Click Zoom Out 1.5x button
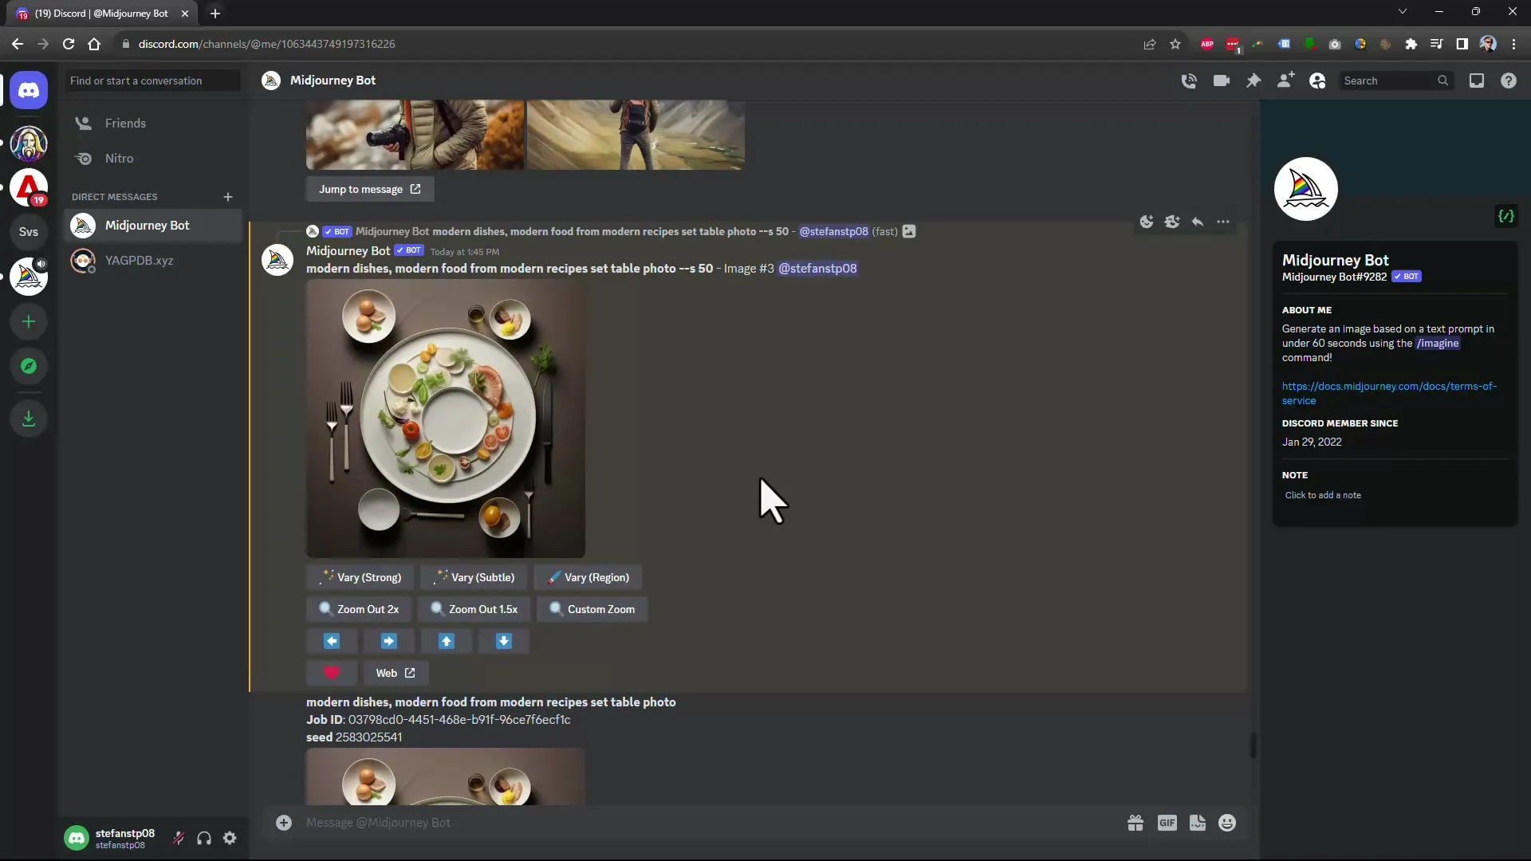 coord(474,609)
